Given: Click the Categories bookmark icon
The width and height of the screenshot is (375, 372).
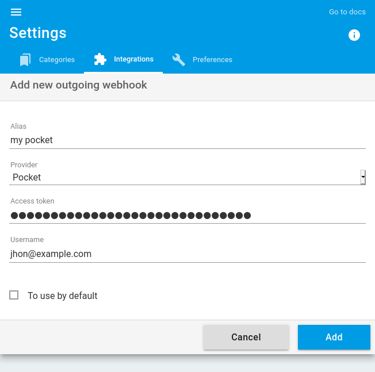Looking at the screenshot, I should pyautogui.click(x=25, y=60).
